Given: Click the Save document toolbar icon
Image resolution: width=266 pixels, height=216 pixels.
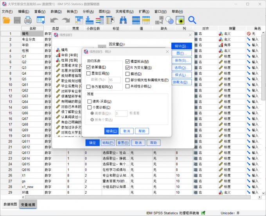Looking at the screenshot, I should (17, 20).
